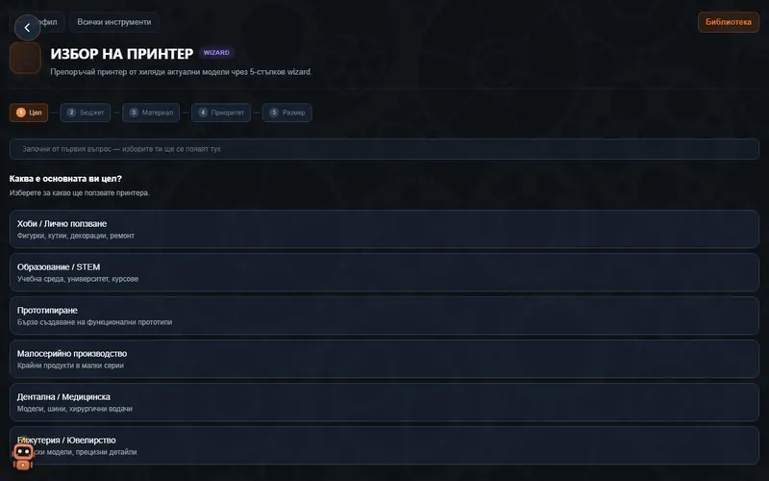Click the back arrow circle button
This screenshot has width=769, height=481.
[x=28, y=28]
